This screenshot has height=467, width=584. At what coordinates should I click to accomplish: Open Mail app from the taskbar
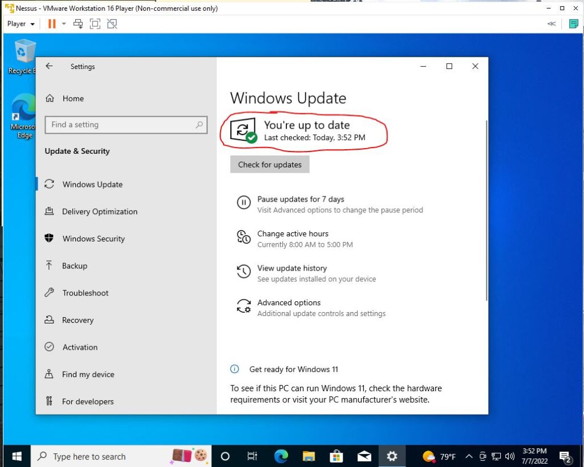[x=364, y=456]
